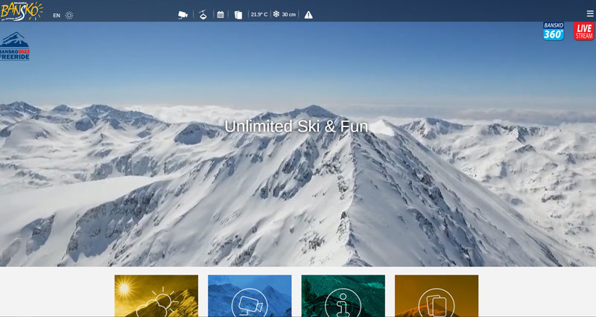596x317 pixels.
Task: Click the Bansko Freeride badge
Action: [15, 48]
